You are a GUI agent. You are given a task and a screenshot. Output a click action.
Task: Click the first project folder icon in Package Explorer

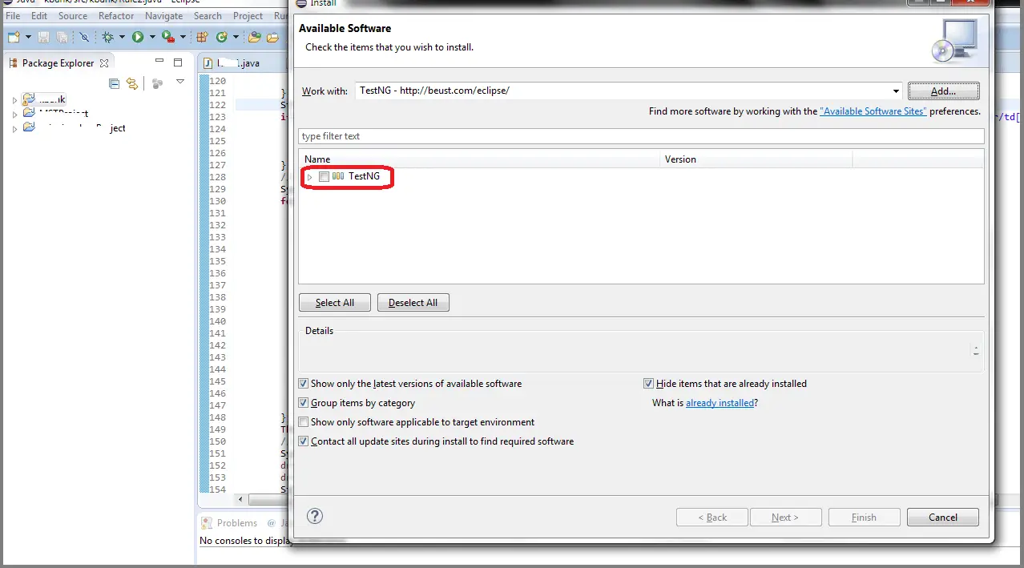(29, 99)
